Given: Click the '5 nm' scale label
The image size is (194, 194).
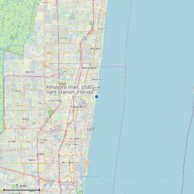Looking at the screenshot, I should pos(21,186).
